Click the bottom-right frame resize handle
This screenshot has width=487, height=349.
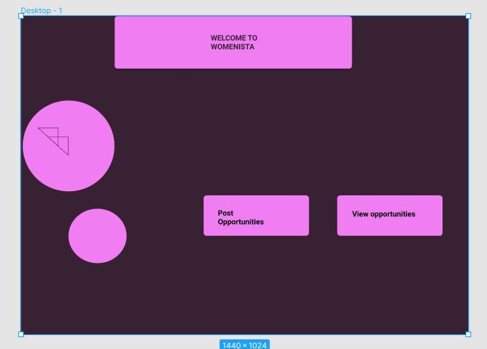pyautogui.click(x=468, y=334)
